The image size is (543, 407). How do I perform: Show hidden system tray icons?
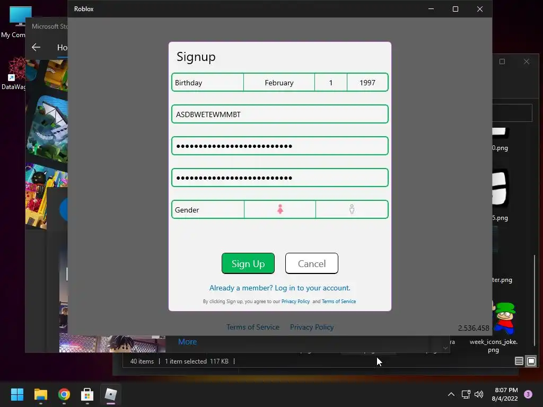451,394
